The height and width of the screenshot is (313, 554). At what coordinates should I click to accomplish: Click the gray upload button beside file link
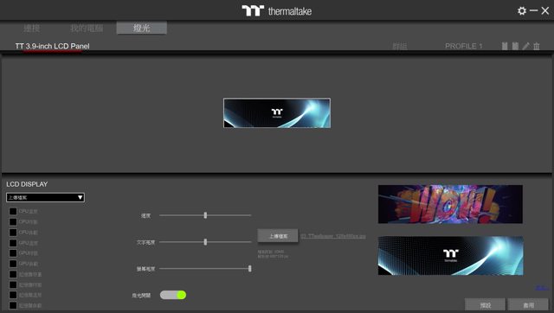tap(278, 236)
